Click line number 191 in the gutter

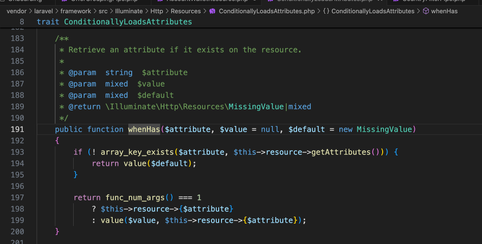coord(17,129)
